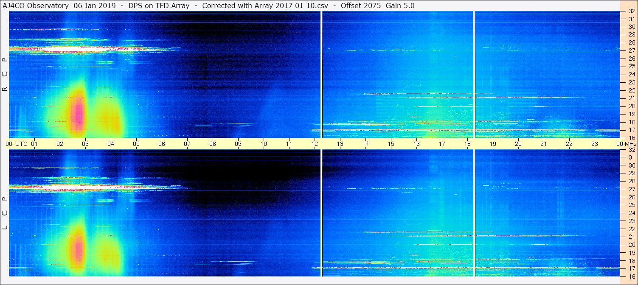The height and width of the screenshot is (285, 638).
Task: Click the 16 MHz label below the LCP panel
Action: click(x=632, y=276)
